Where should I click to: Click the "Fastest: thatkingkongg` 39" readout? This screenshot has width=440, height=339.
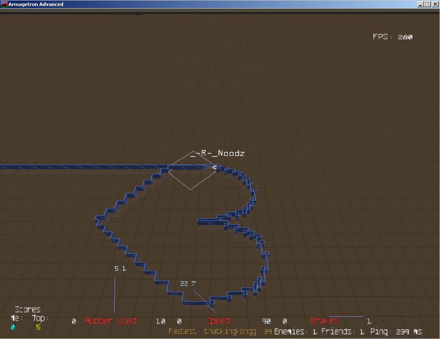tap(220, 331)
